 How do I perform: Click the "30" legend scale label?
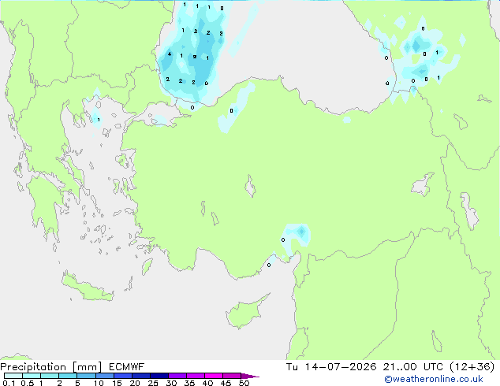tap(171, 383)
